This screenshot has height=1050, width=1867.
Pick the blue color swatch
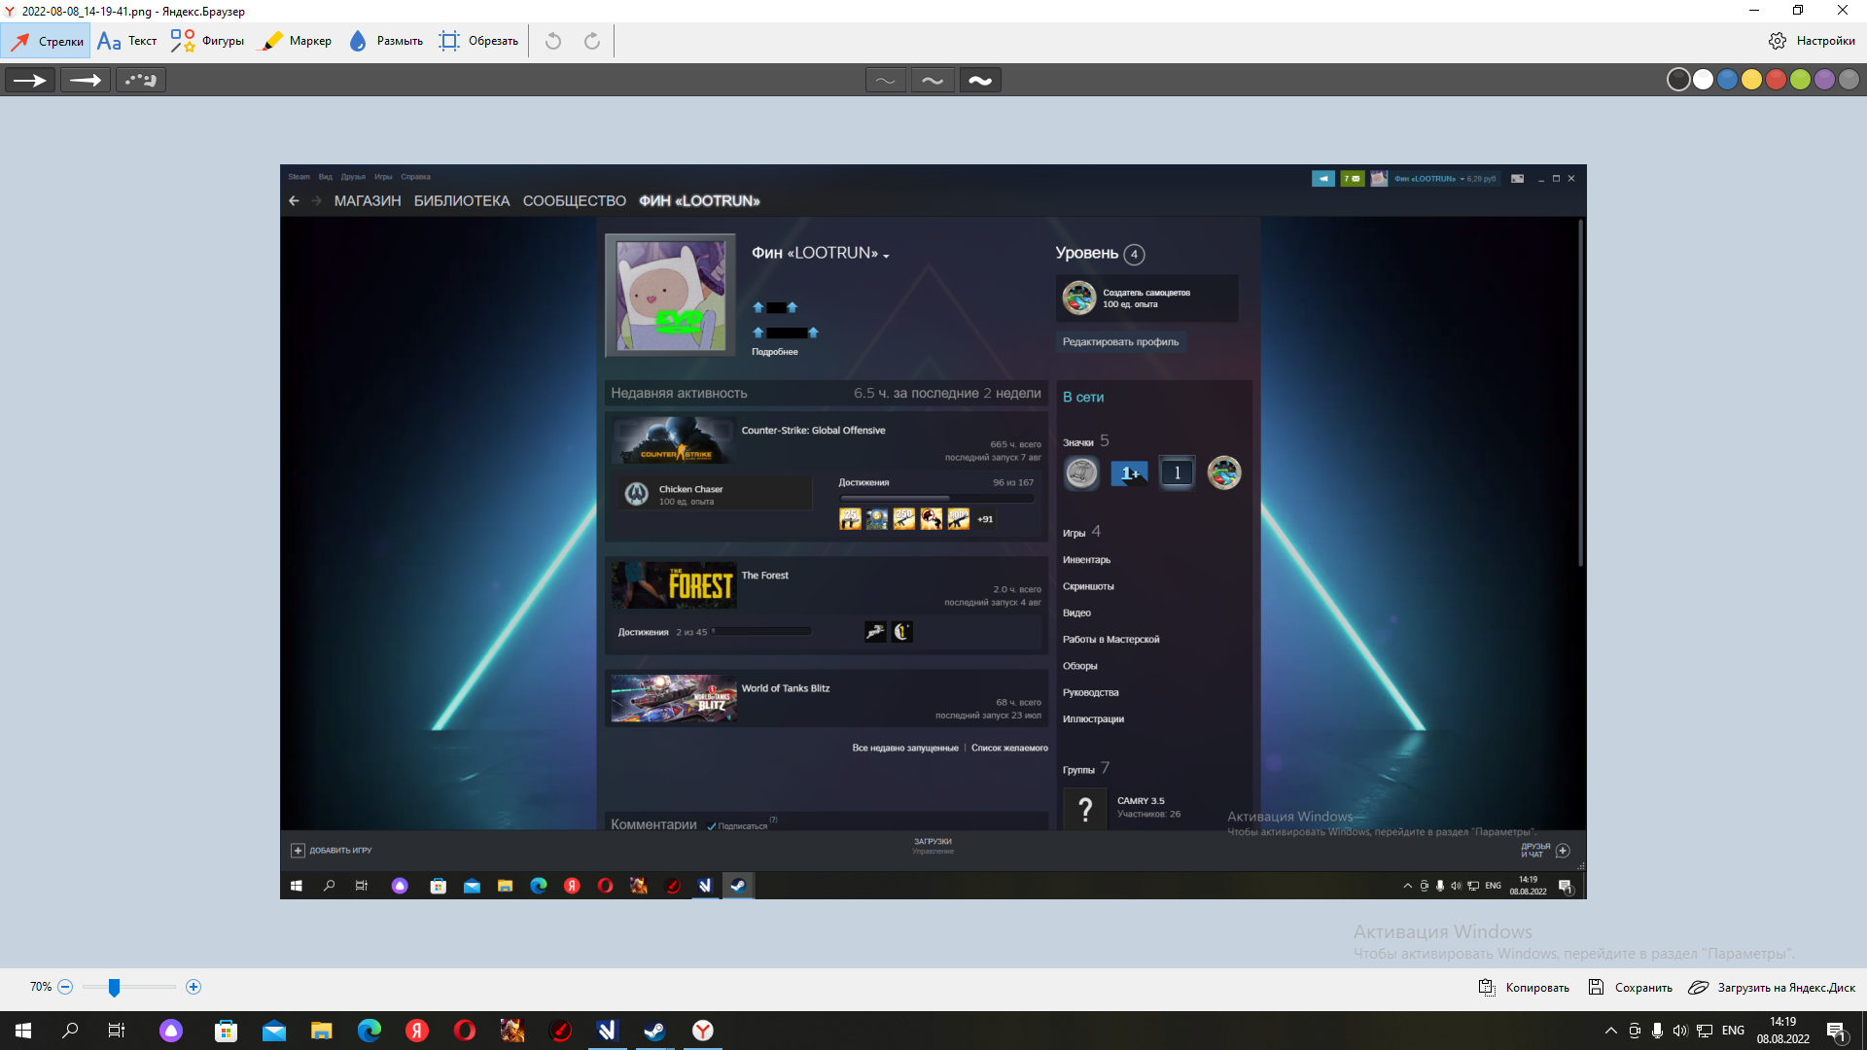pos(1727,80)
